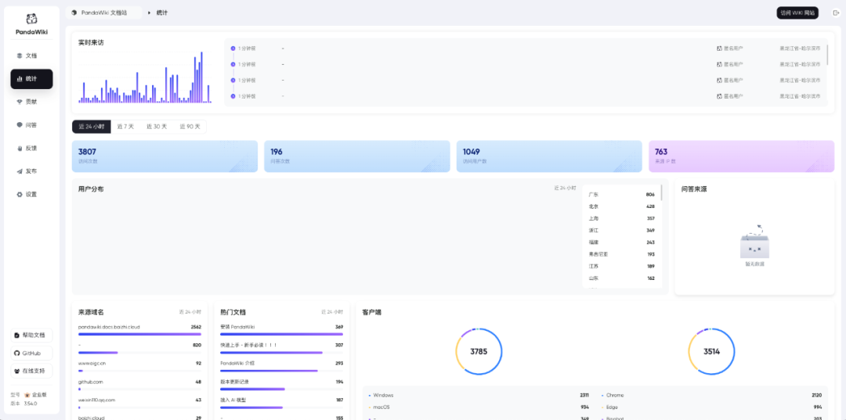The image size is (846, 420).
Task: Click the Edge 994 legend entry
Action: pyautogui.click(x=711, y=407)
